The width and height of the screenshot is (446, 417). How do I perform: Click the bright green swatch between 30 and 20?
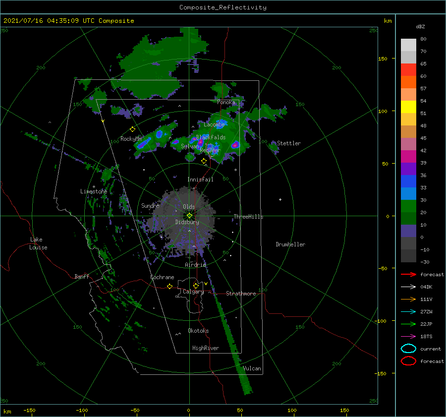(408, 206)
